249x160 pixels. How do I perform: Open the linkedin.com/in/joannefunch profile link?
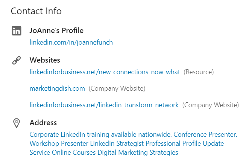71,42
